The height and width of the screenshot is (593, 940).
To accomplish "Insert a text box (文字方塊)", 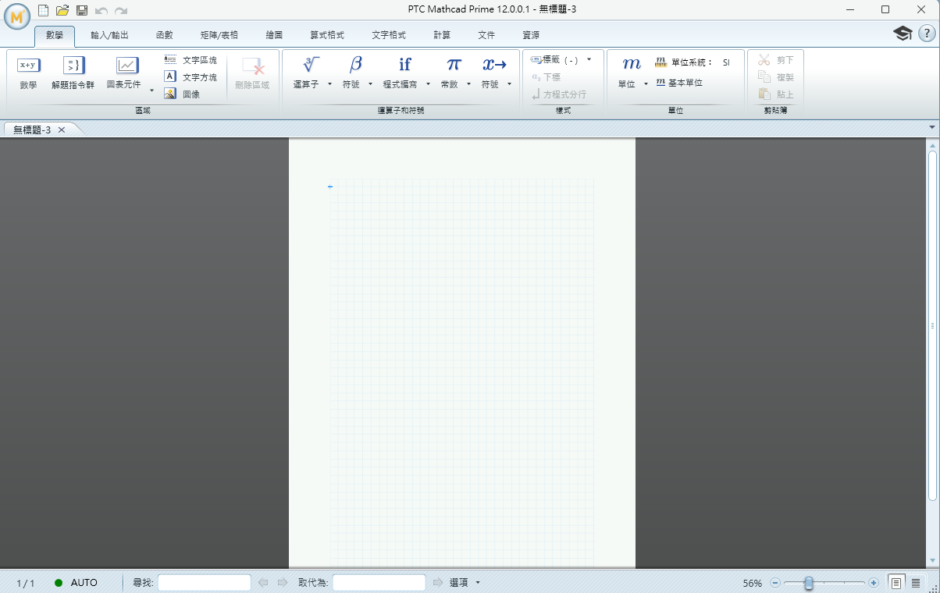I will tap(191, 77).
